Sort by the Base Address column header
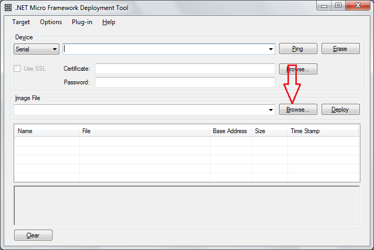This screenshot has height=250, width=374. pos(231,131)
